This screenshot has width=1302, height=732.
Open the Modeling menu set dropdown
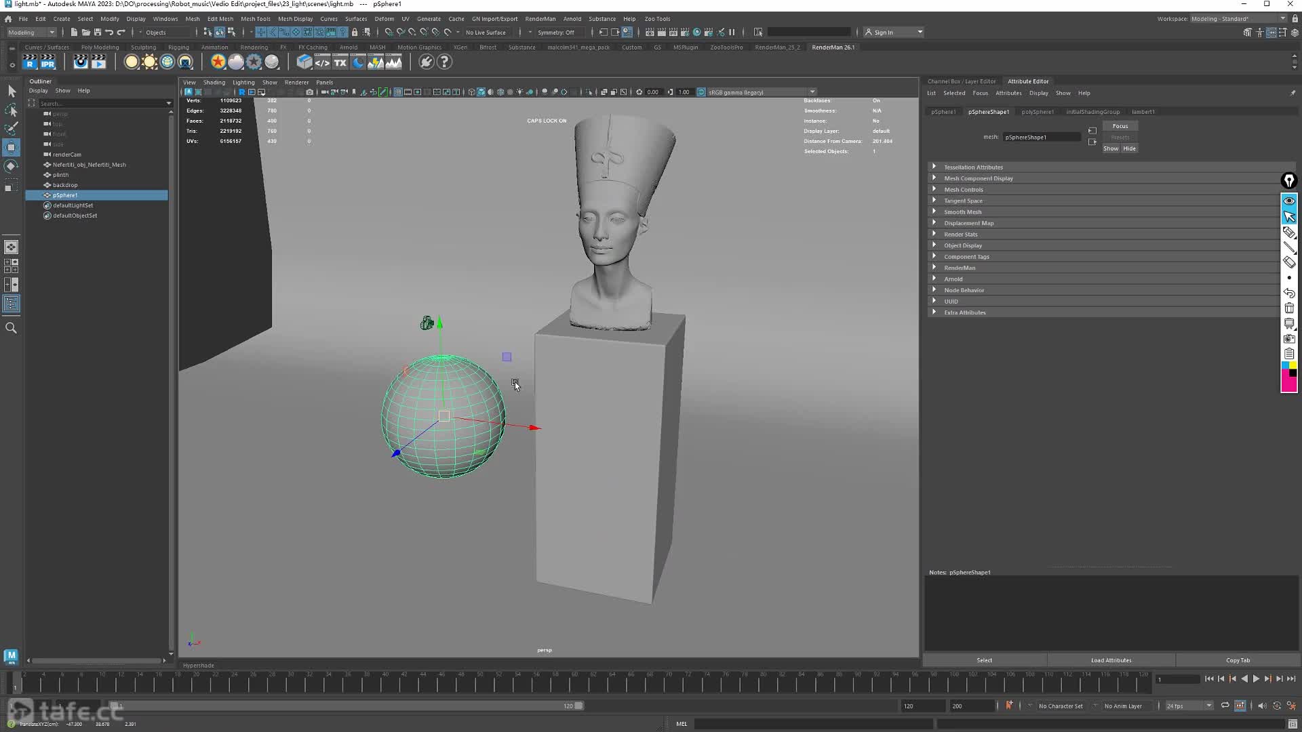(x=31, y=32)
